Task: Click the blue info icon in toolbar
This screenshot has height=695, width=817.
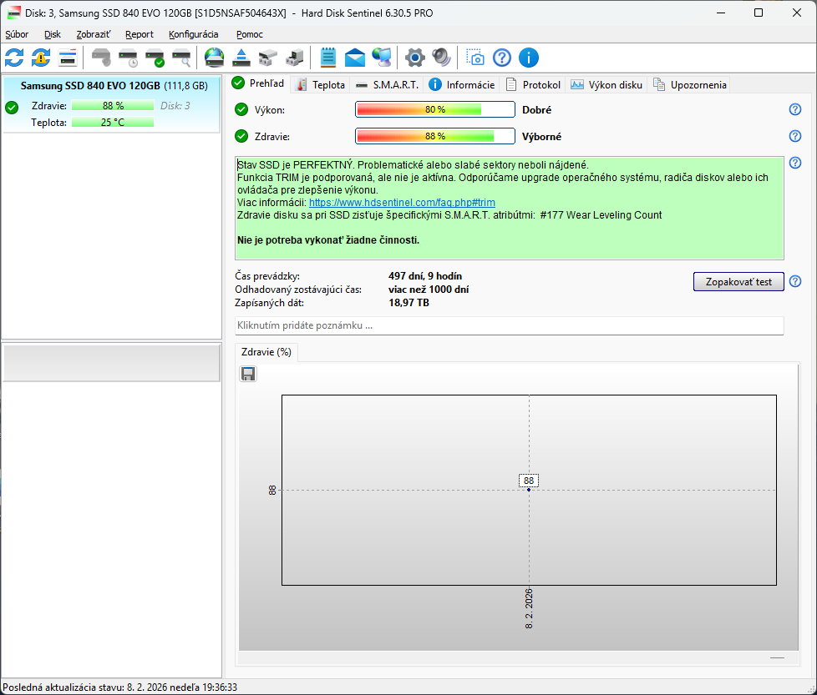Action: click(x=528, y=58)
